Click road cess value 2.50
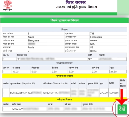Screen dimensions: 129x117 click(x=54, y=71)
